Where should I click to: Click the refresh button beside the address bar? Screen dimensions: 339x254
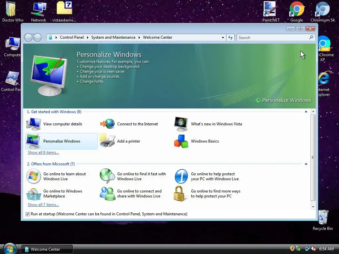(230, 38)
